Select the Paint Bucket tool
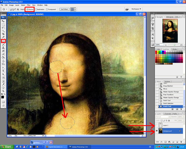 pos(3,57)
